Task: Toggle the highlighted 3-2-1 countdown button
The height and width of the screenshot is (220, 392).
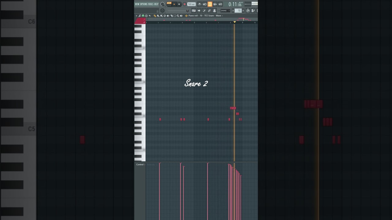Action: pyautogui.click(x=210, y=4)
